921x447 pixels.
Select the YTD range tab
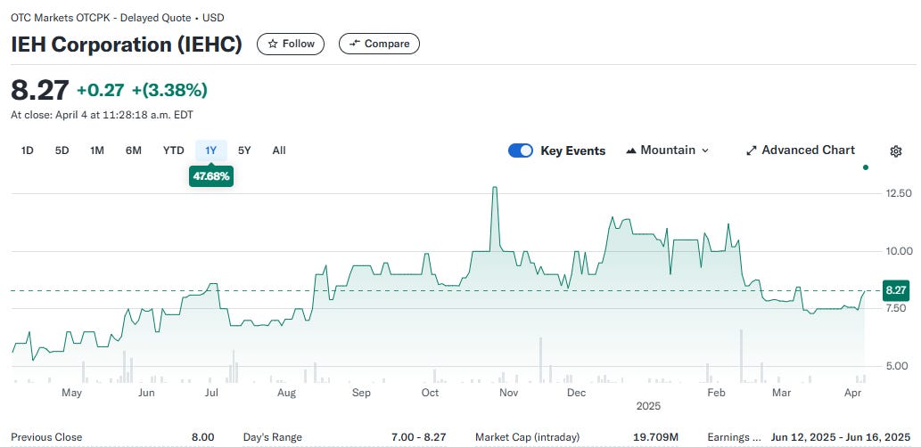[x=173, y=150]
